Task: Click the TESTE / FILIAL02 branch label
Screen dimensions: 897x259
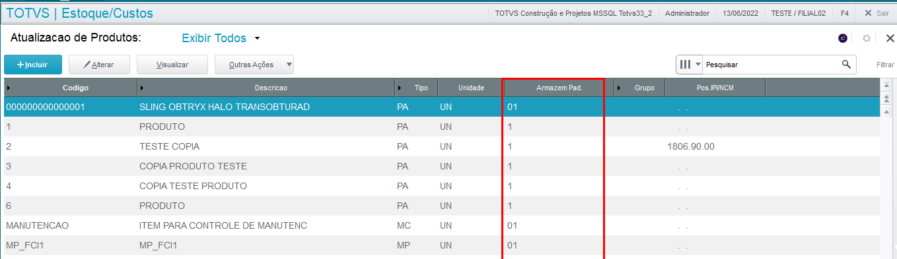Action: (799, 13)
